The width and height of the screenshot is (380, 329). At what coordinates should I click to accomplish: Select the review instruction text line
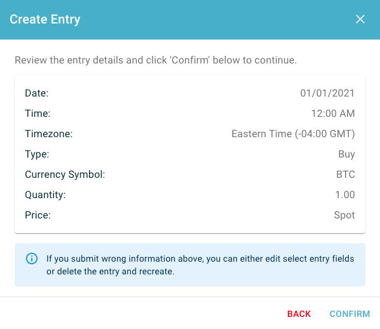pyautogui.click(x=156, y=60)
